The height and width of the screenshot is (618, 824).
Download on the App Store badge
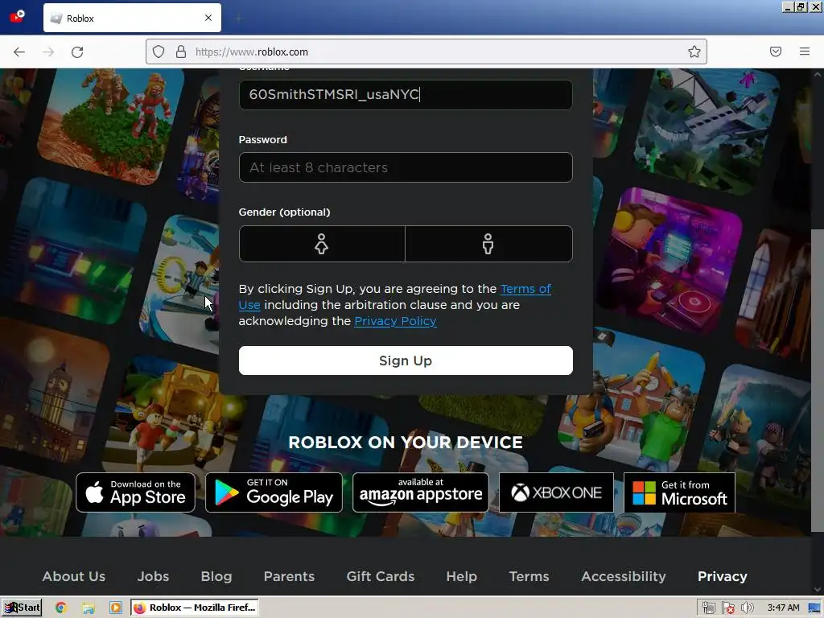click(135, 492)
